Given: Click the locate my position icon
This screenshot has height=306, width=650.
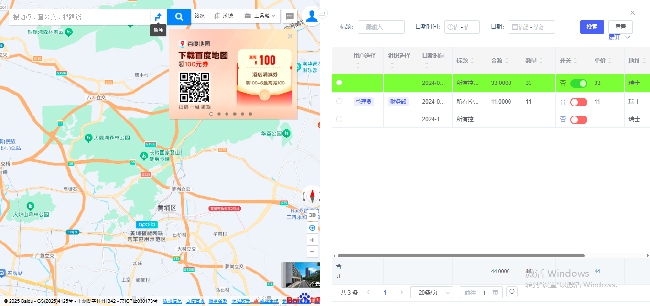Looking at the screenshot, I should [x=312, y=228].
